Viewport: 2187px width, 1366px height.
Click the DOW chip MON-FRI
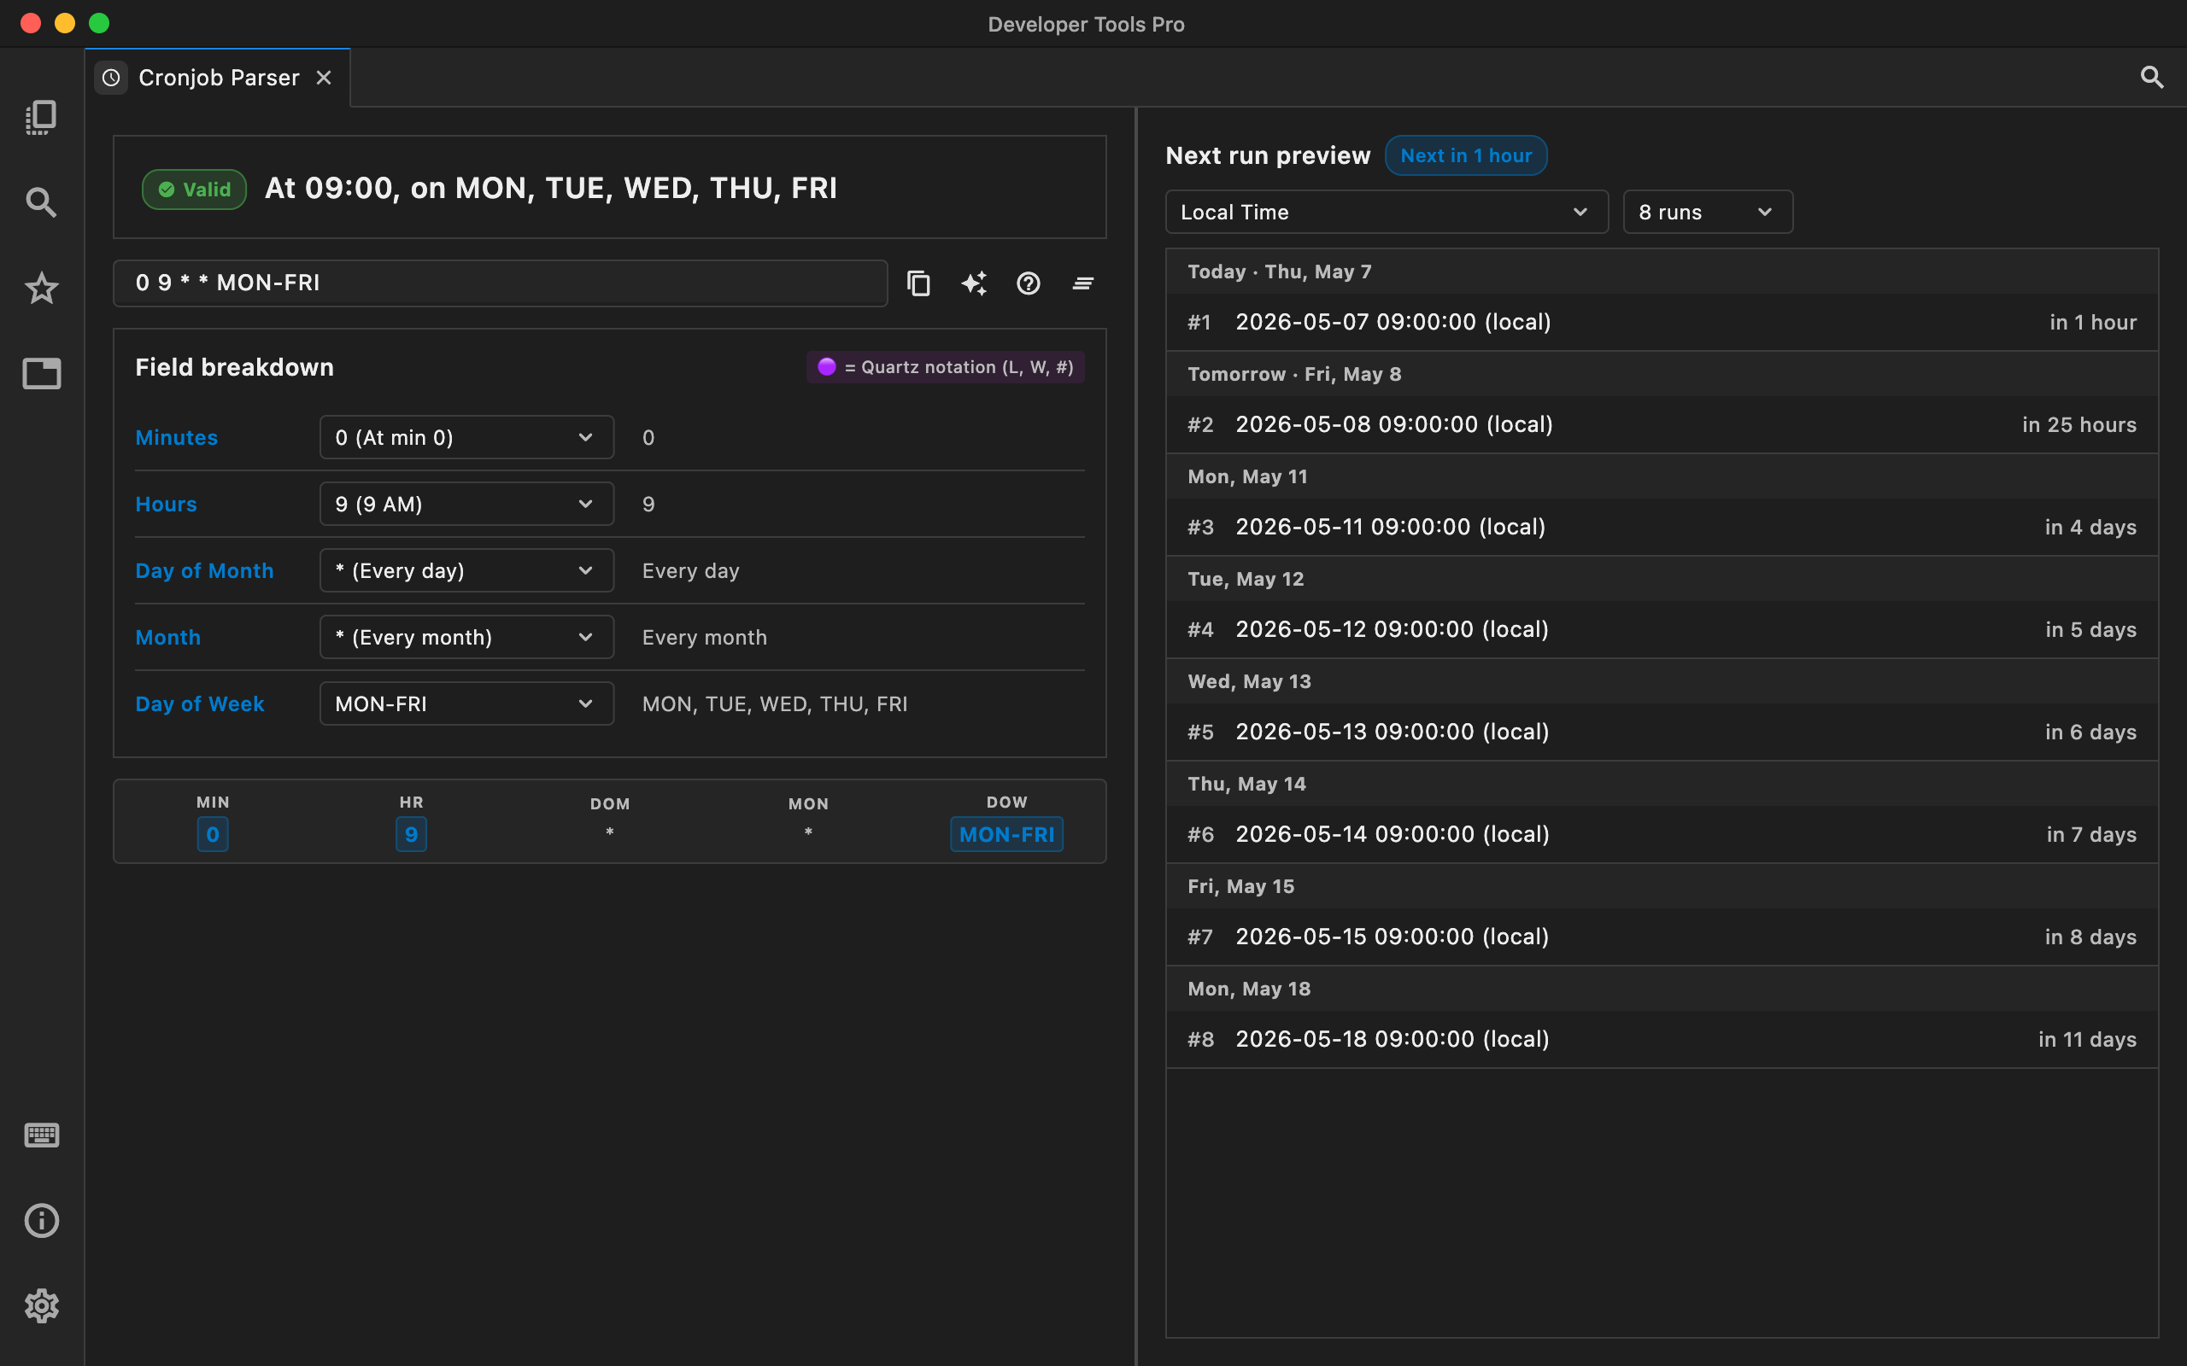tap(1006, 834)
